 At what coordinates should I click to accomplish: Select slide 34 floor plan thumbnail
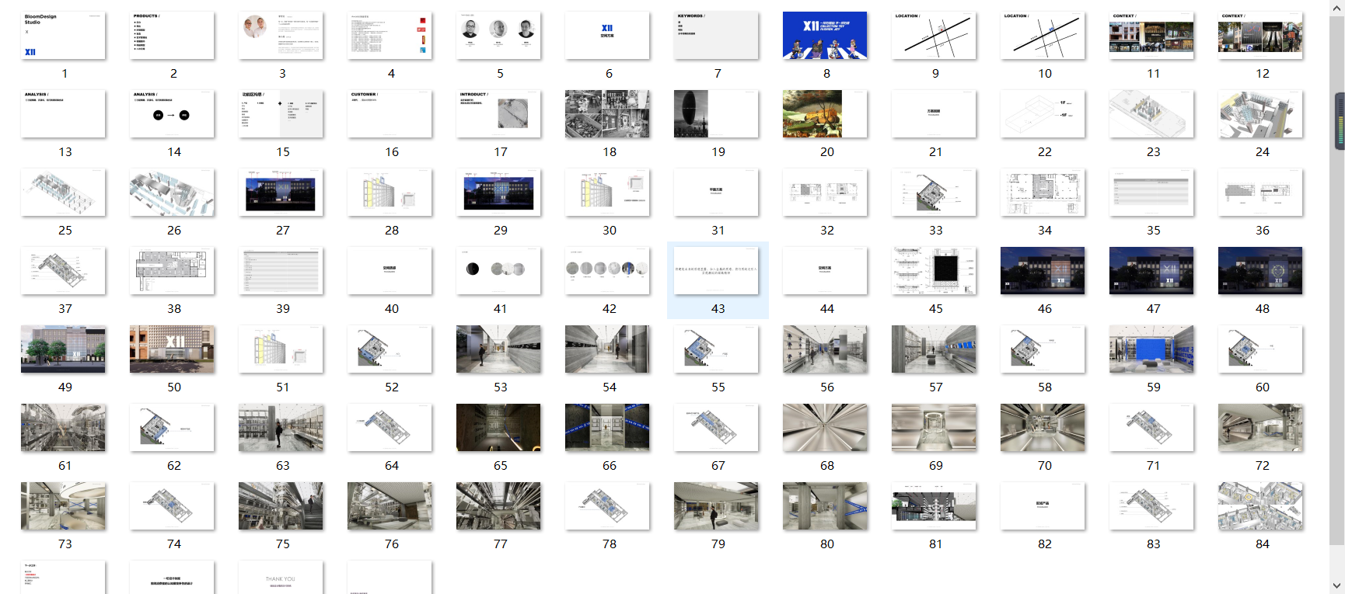point(1043,193)
